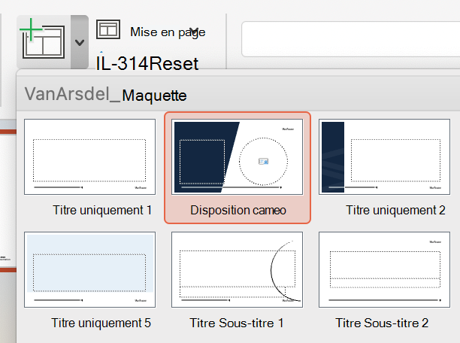Open the Mise en page menu label
Screen dimensions: 460x343
coord(168,32)
